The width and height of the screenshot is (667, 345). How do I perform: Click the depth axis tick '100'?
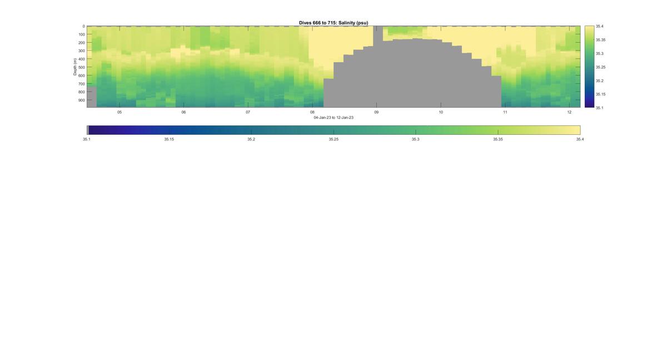point(82,34)
